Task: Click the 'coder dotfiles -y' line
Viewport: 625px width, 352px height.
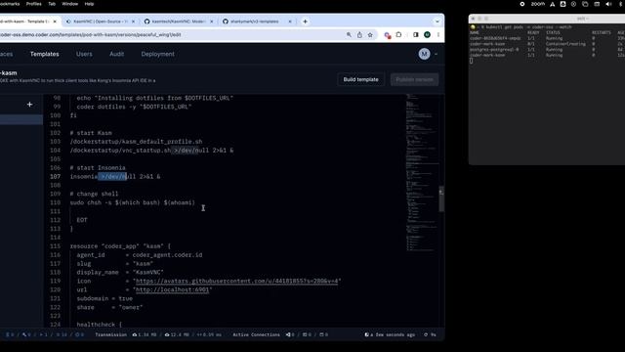Action: click(134, 107)
